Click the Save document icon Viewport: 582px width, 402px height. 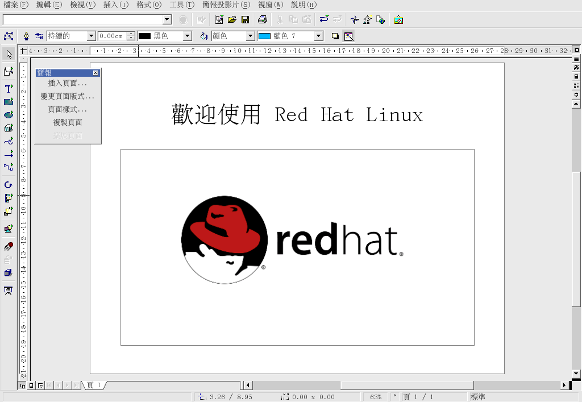click(246, 20)
